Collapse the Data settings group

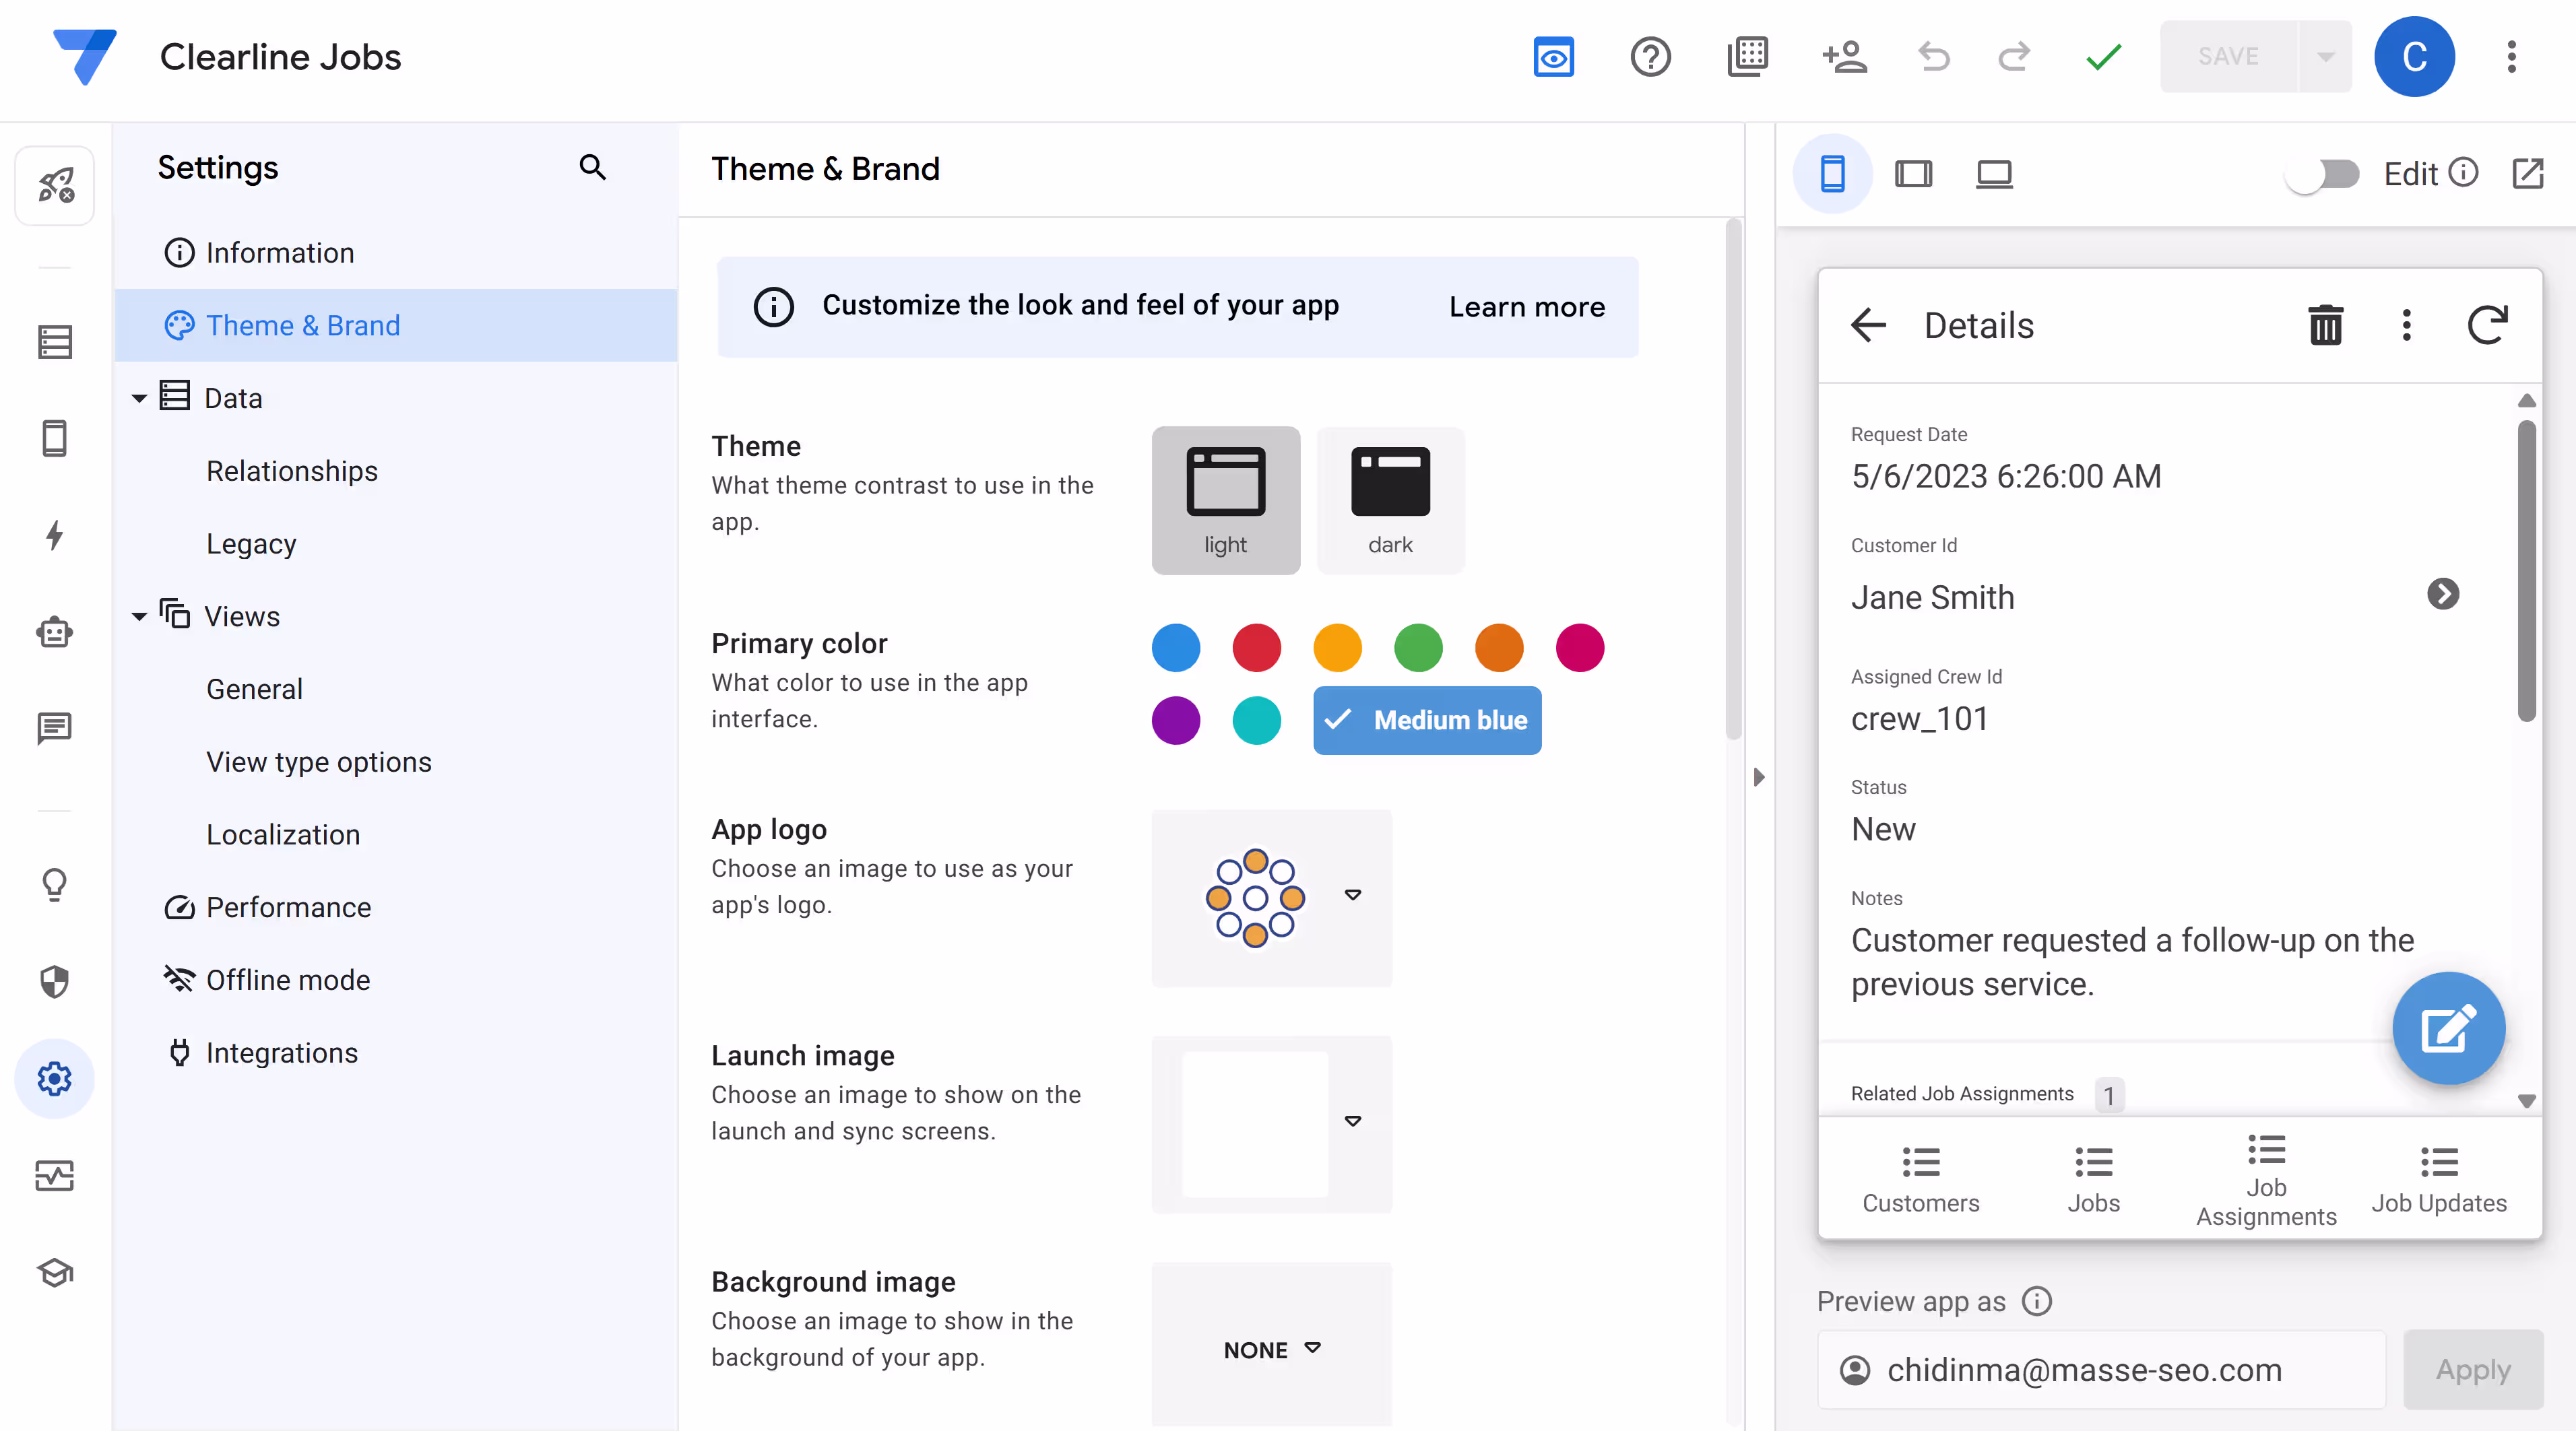pyautogui.click(x=140, y=398)
